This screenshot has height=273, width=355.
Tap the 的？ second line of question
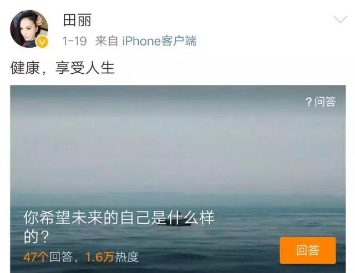pyautogui.click(x=36, y=237)
